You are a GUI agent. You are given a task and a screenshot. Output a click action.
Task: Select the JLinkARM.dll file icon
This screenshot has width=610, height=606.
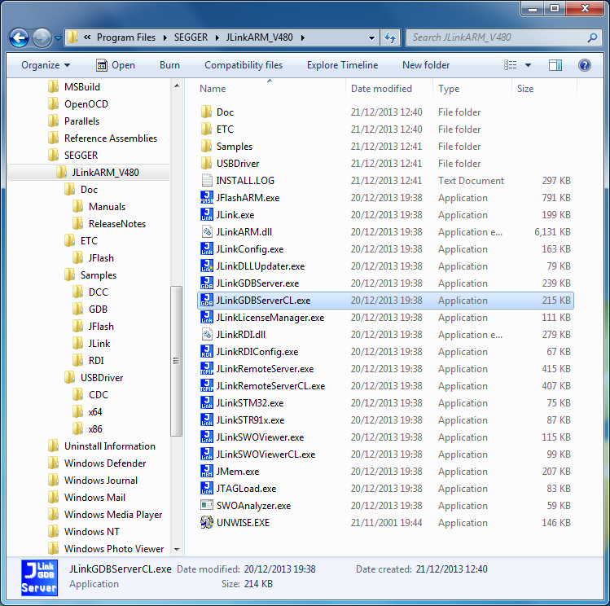point(207,232)
